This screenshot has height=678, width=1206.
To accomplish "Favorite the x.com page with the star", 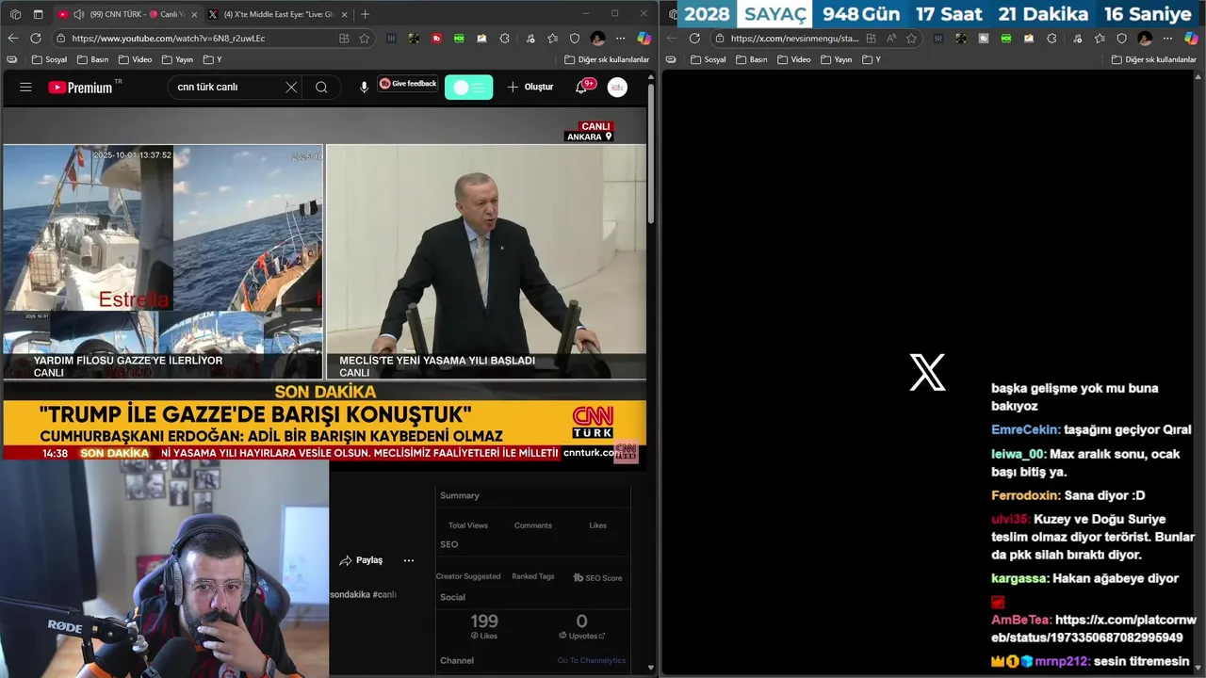I will click(x=911, y=39).
